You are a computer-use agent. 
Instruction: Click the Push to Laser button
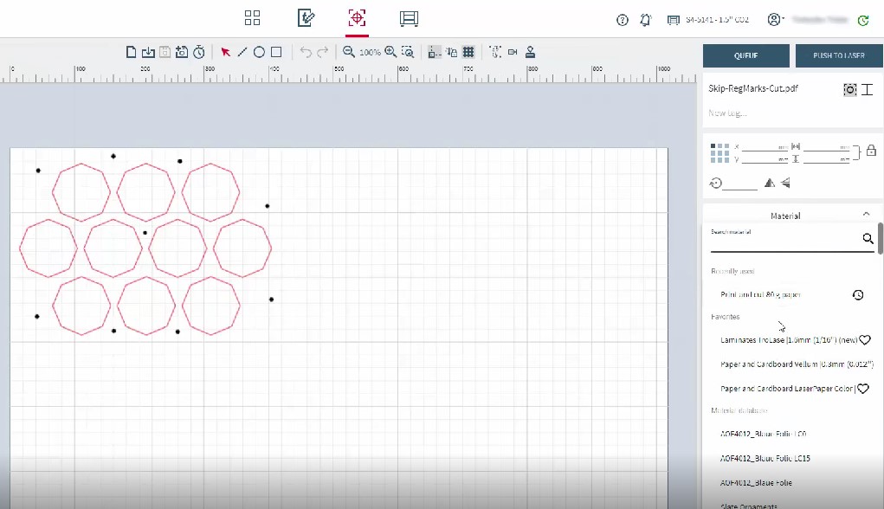838,55
